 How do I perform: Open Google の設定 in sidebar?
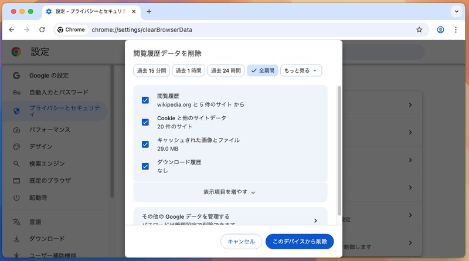(49, 76)
